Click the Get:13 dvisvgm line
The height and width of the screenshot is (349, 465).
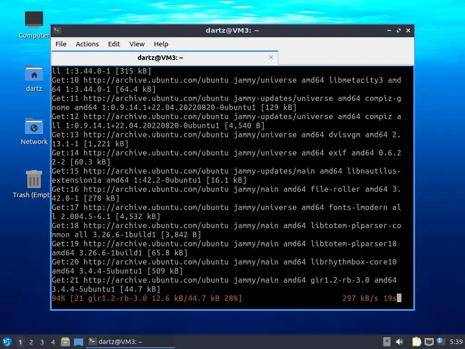[x=227, y=139]
